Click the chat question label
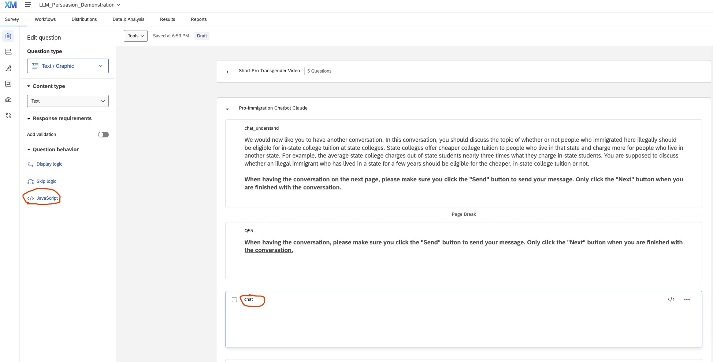The image size is (713, 362). click(x=249, y=299)
